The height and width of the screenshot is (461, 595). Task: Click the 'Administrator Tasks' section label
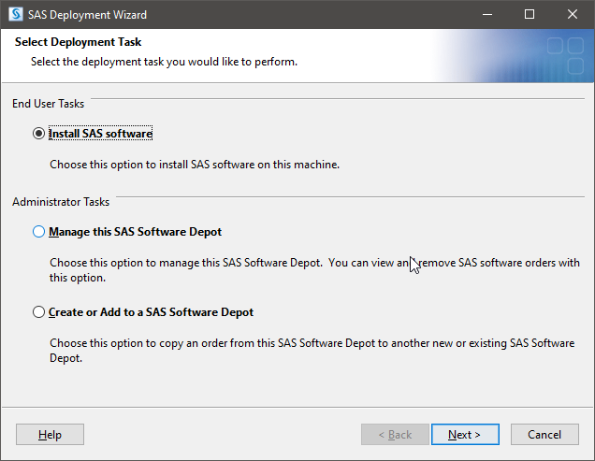61,202
